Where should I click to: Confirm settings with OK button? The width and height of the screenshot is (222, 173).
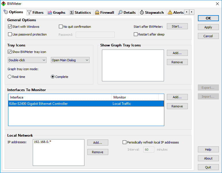[208, 18]
